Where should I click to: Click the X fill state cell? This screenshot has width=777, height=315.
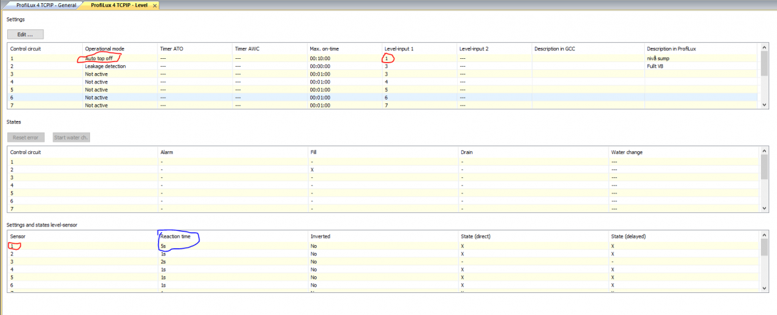click(x=312, y=169)
